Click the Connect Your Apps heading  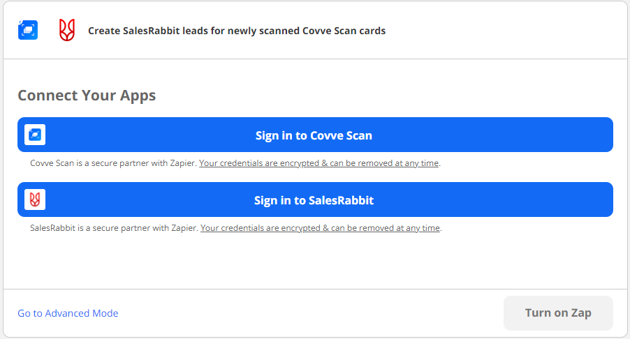click(x=87, y=95)
